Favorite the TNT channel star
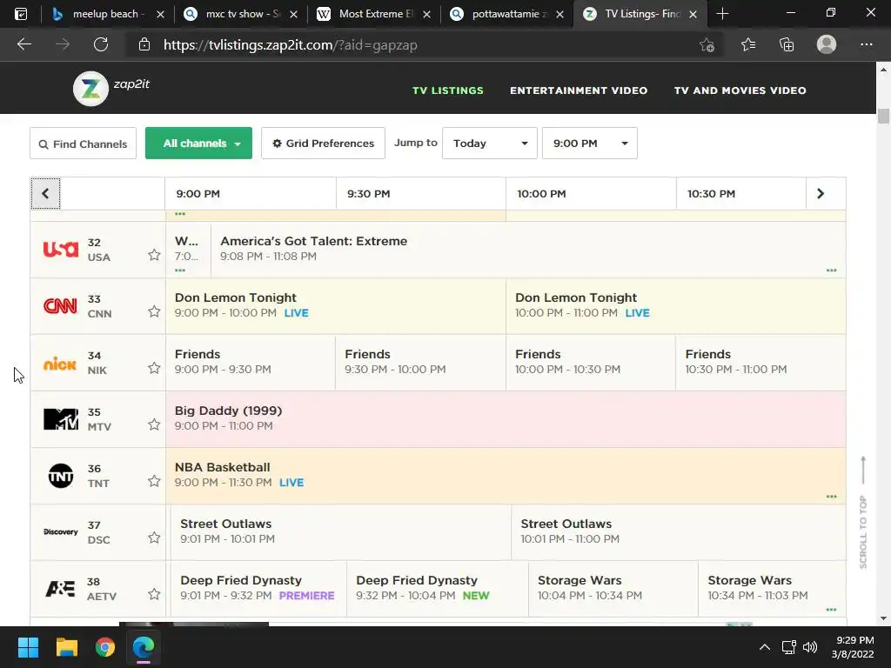This screenshot has height=668, width=891. point(154,481)
